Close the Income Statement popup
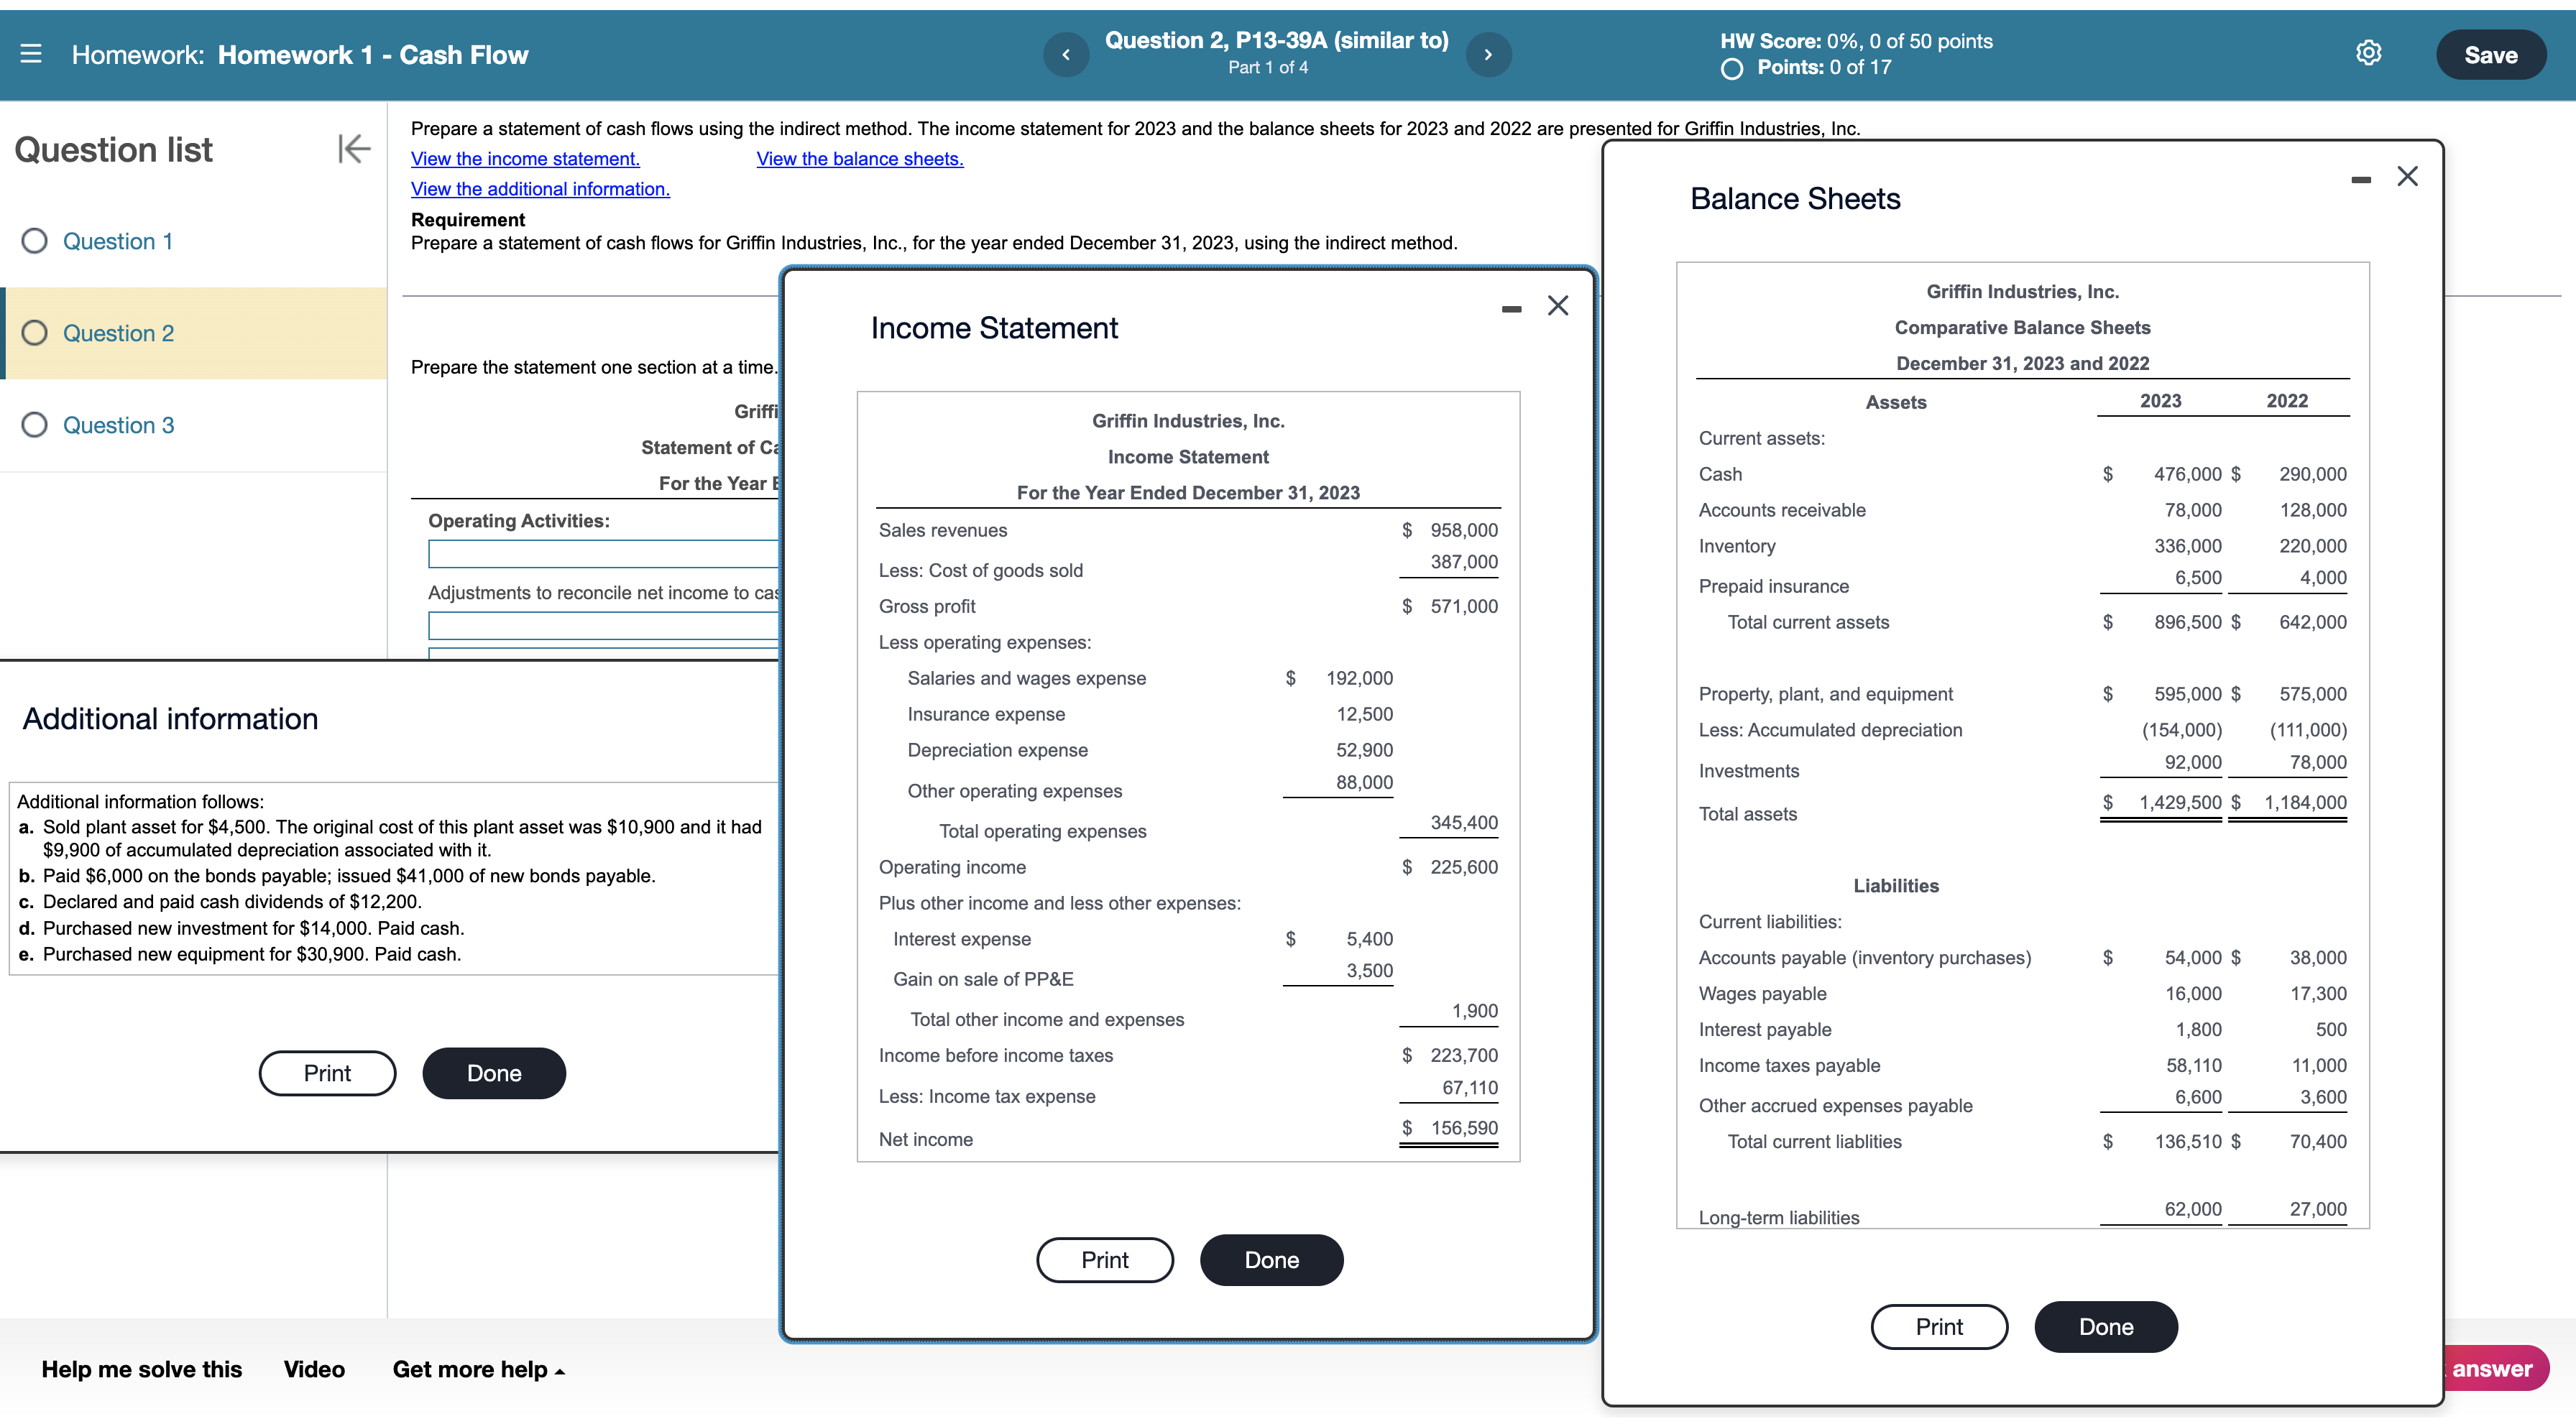The height and width of the screenshot is (1424, 2576). click(1557, 305)
